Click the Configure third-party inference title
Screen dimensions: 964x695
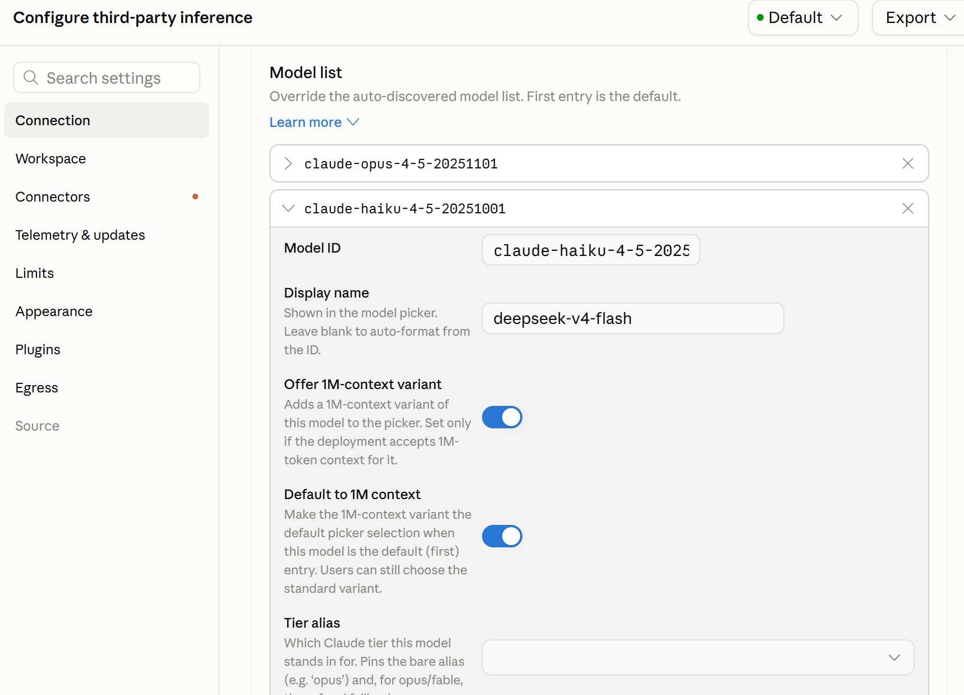coord(133,17)
